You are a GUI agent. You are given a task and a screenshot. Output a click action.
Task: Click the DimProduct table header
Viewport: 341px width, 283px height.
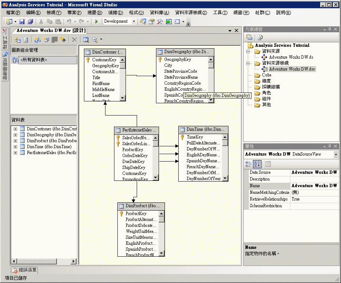(141, 206)
